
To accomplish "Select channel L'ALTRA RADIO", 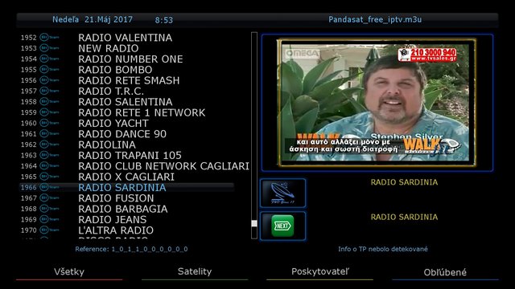I will click(116, 230).
